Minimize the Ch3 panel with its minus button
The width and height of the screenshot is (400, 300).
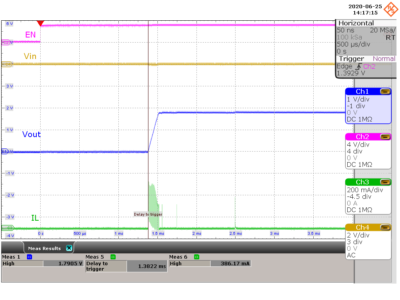386,182
